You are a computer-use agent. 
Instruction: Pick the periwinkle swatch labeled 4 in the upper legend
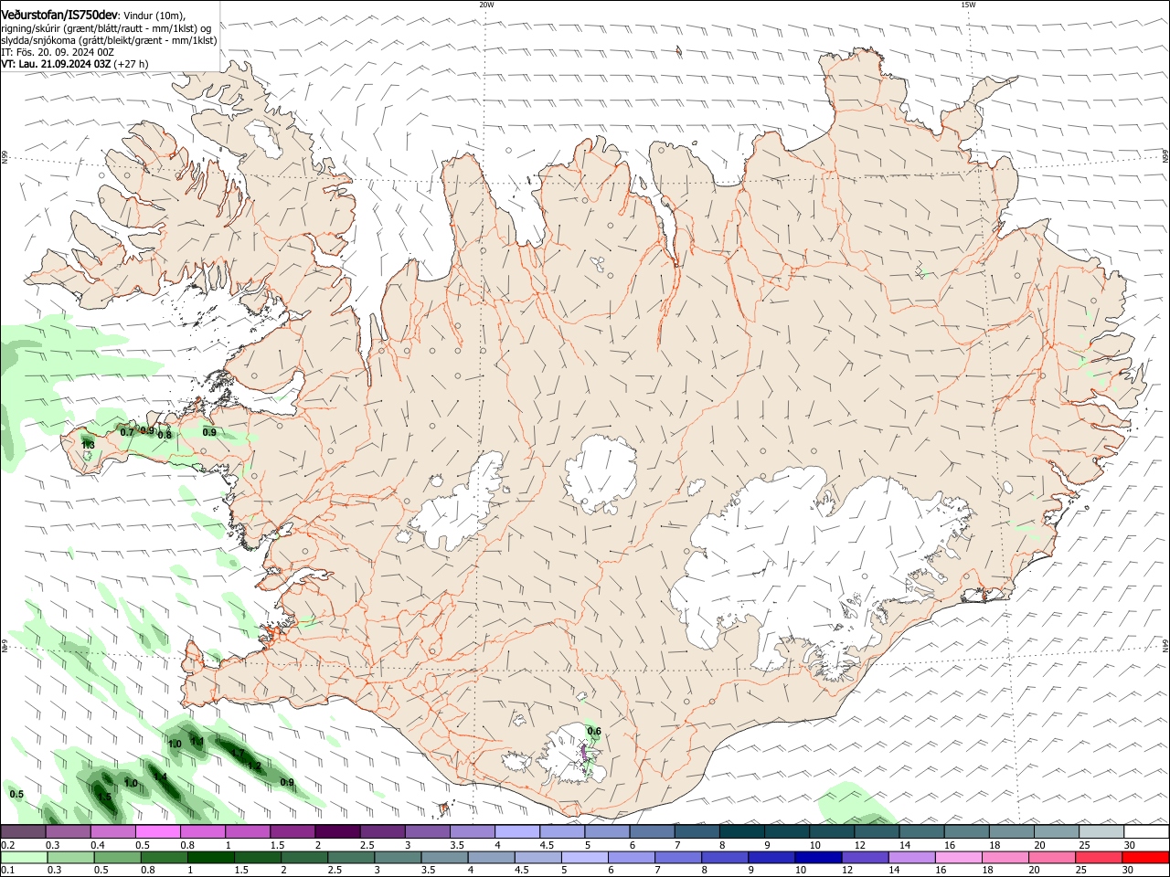(517, 832)
